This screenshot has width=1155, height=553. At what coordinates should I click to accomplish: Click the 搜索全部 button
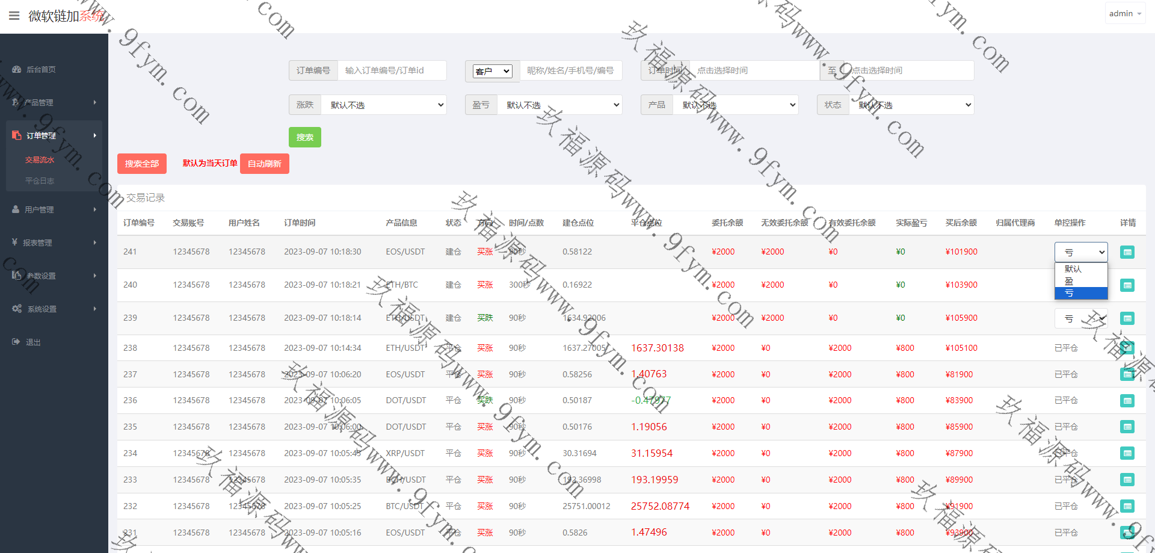pyautogui.click(x=142, y=164)
